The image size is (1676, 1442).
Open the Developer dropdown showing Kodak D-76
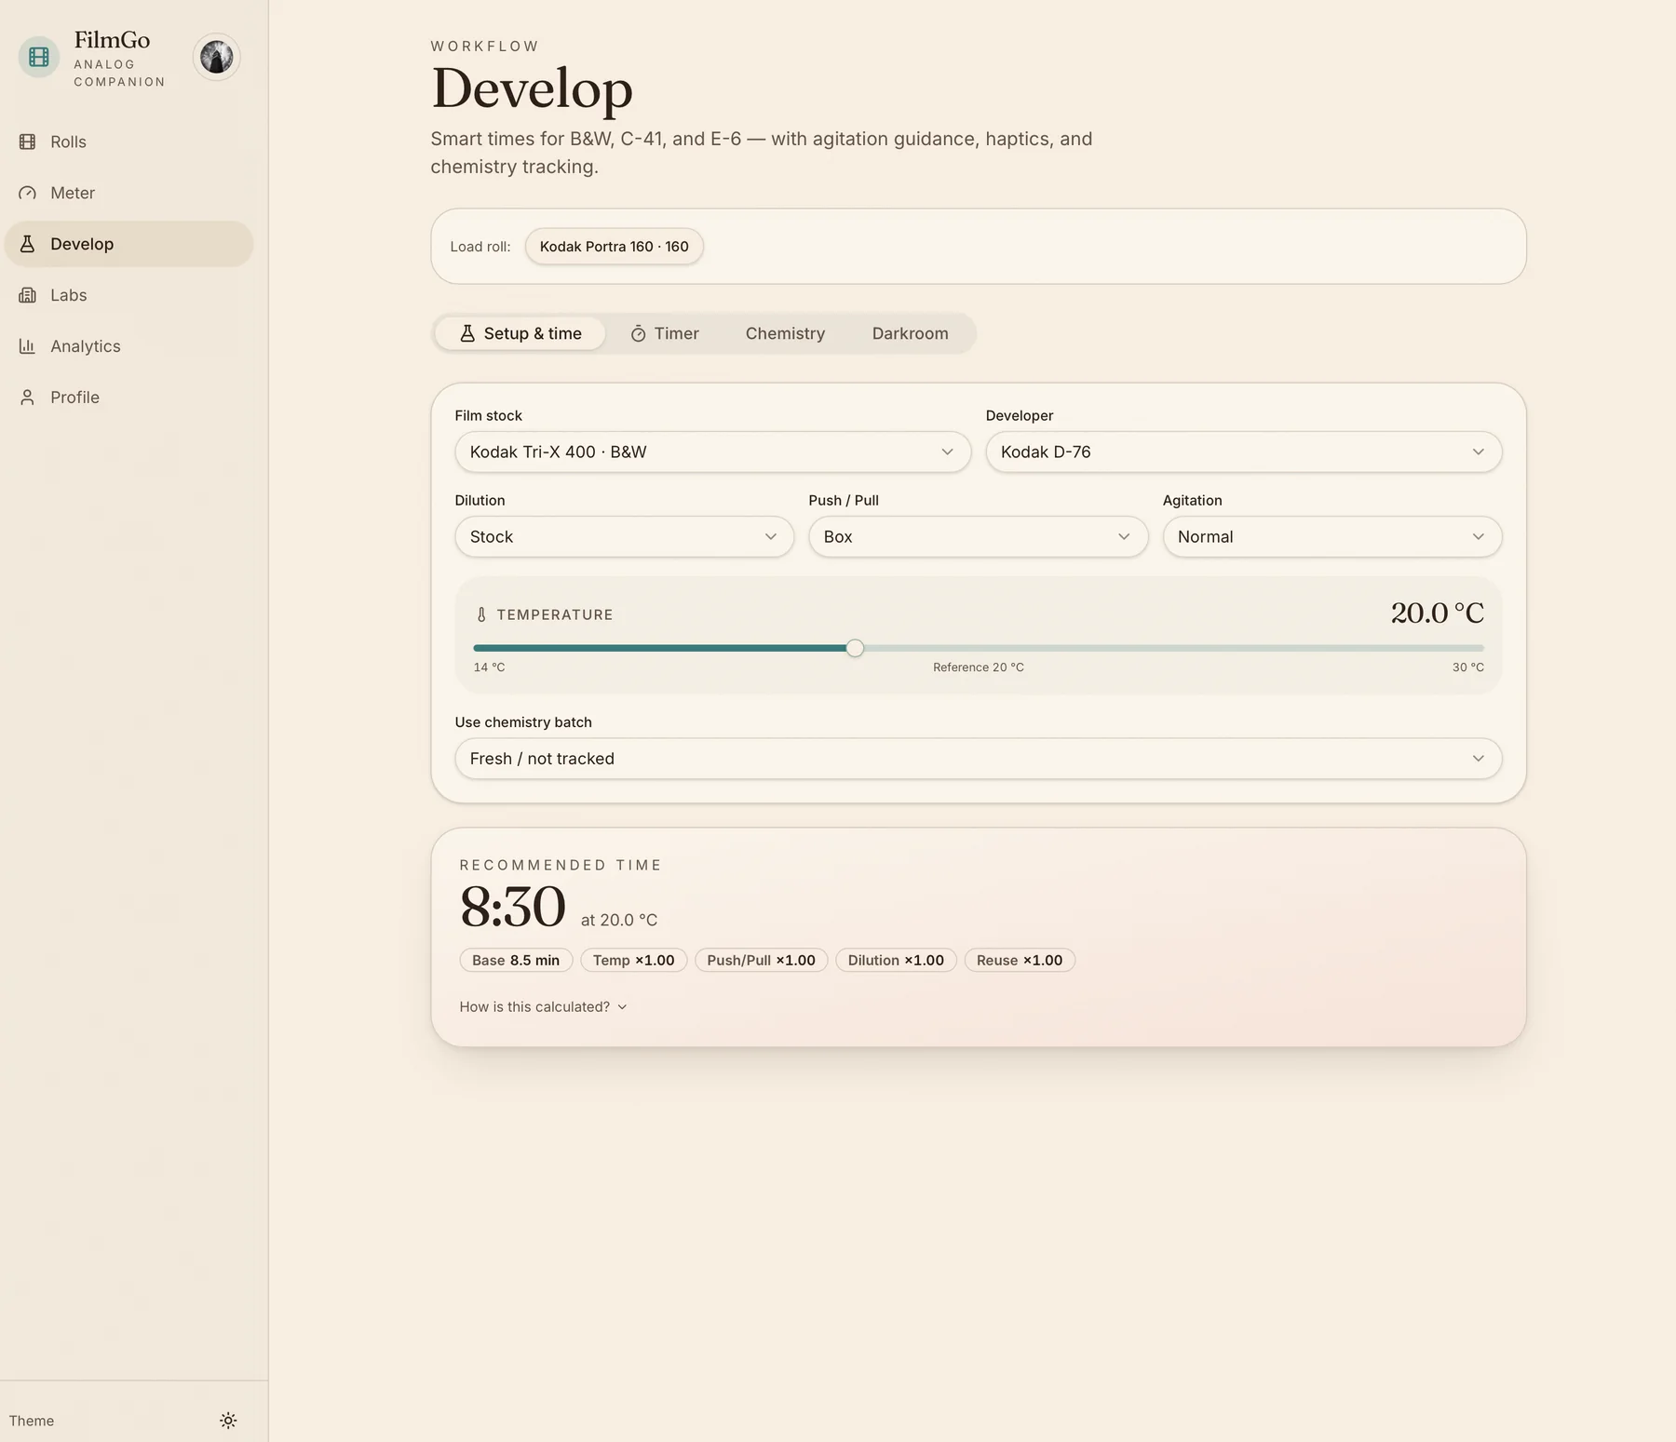1243,451
